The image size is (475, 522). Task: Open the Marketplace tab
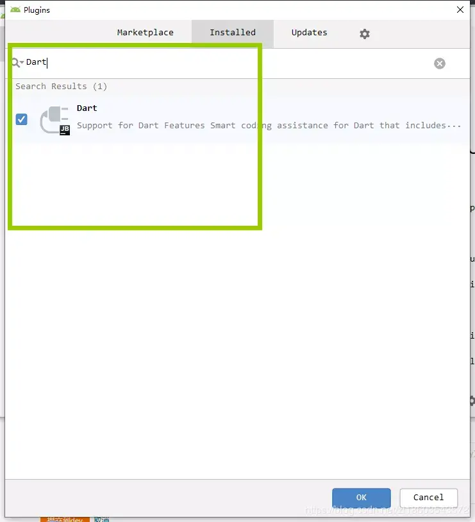click(145, 33)
